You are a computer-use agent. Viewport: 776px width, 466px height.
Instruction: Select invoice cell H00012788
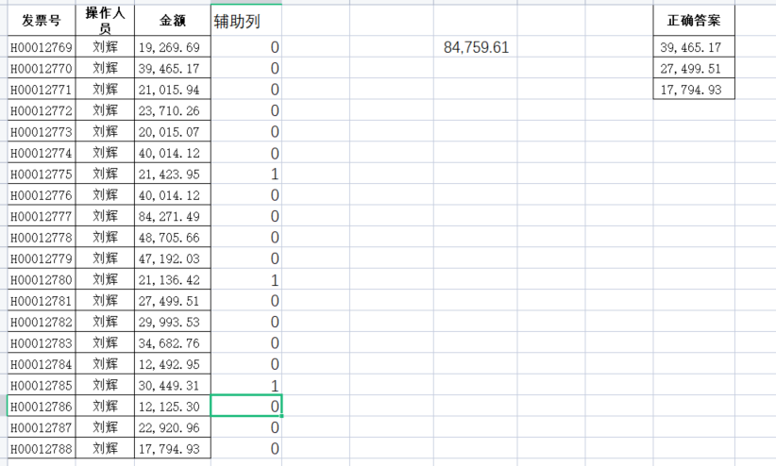42,449
